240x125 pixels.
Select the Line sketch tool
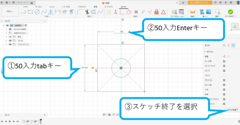pyautogui.click(x=23, y=12)
